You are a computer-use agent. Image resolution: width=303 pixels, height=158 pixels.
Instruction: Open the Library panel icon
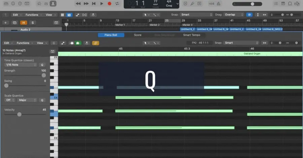6,3
